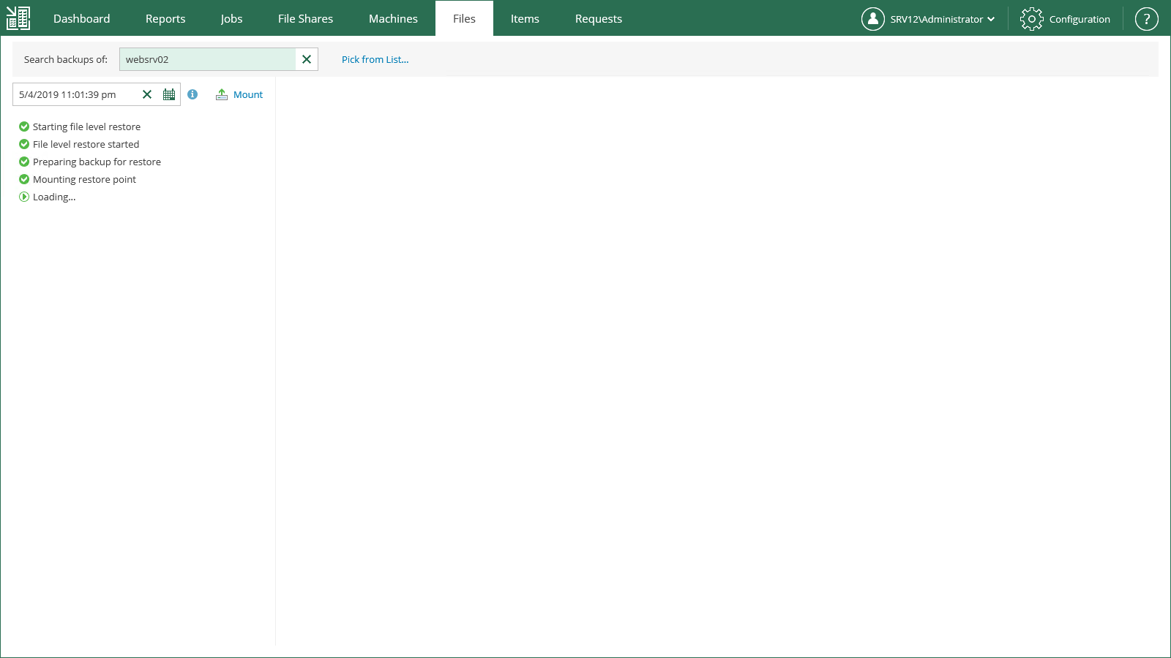Screen dimensions: 1171x658
Task: Click the Configuration gear icon
Action: coord(1032,19)
